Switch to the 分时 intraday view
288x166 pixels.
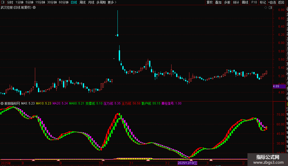[x=10, y=2]
